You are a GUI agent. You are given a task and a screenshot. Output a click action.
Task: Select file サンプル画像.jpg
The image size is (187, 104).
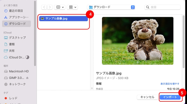tap(64, 18)
